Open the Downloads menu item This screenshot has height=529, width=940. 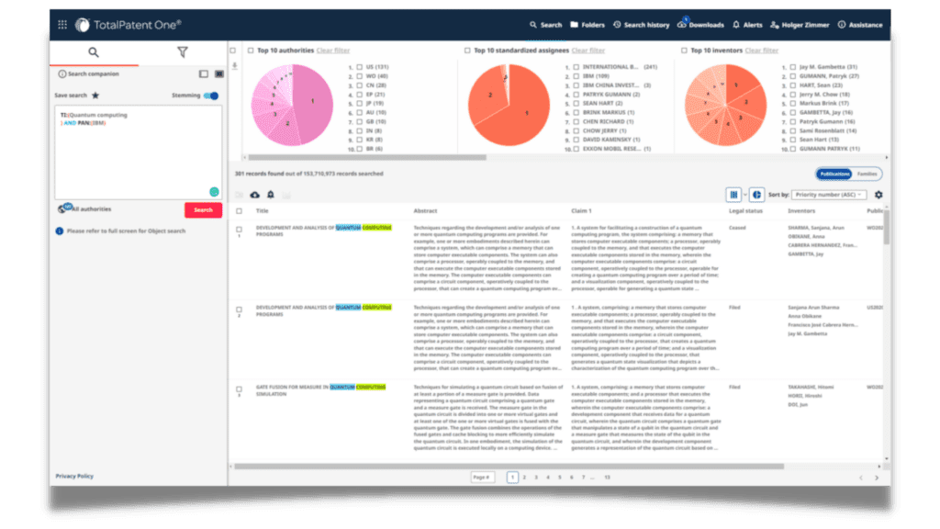coord(700,25)
